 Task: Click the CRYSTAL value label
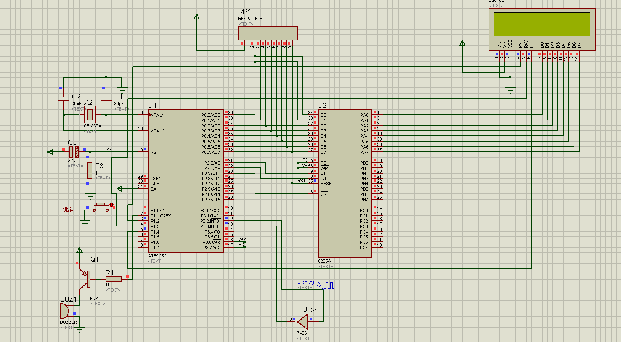coord(94,126)
